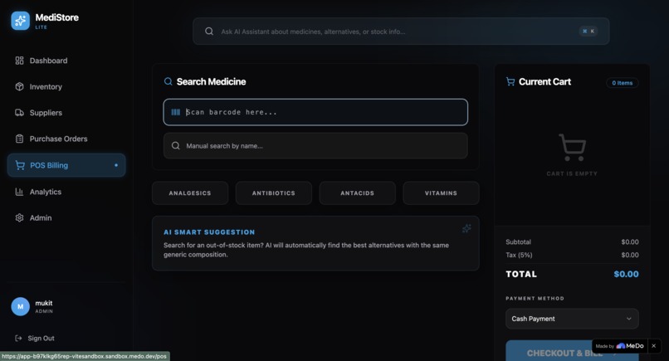This screenshot has width=669, height=361.
Task: Click the POS Billing cart icon in sidebar
Action: point(20,165)
